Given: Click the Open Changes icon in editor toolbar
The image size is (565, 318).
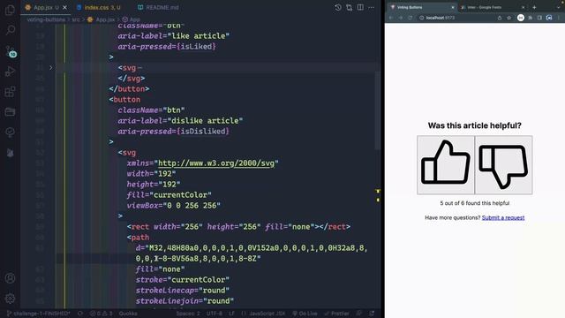Looking at the screenshot, I should point(350,7).
